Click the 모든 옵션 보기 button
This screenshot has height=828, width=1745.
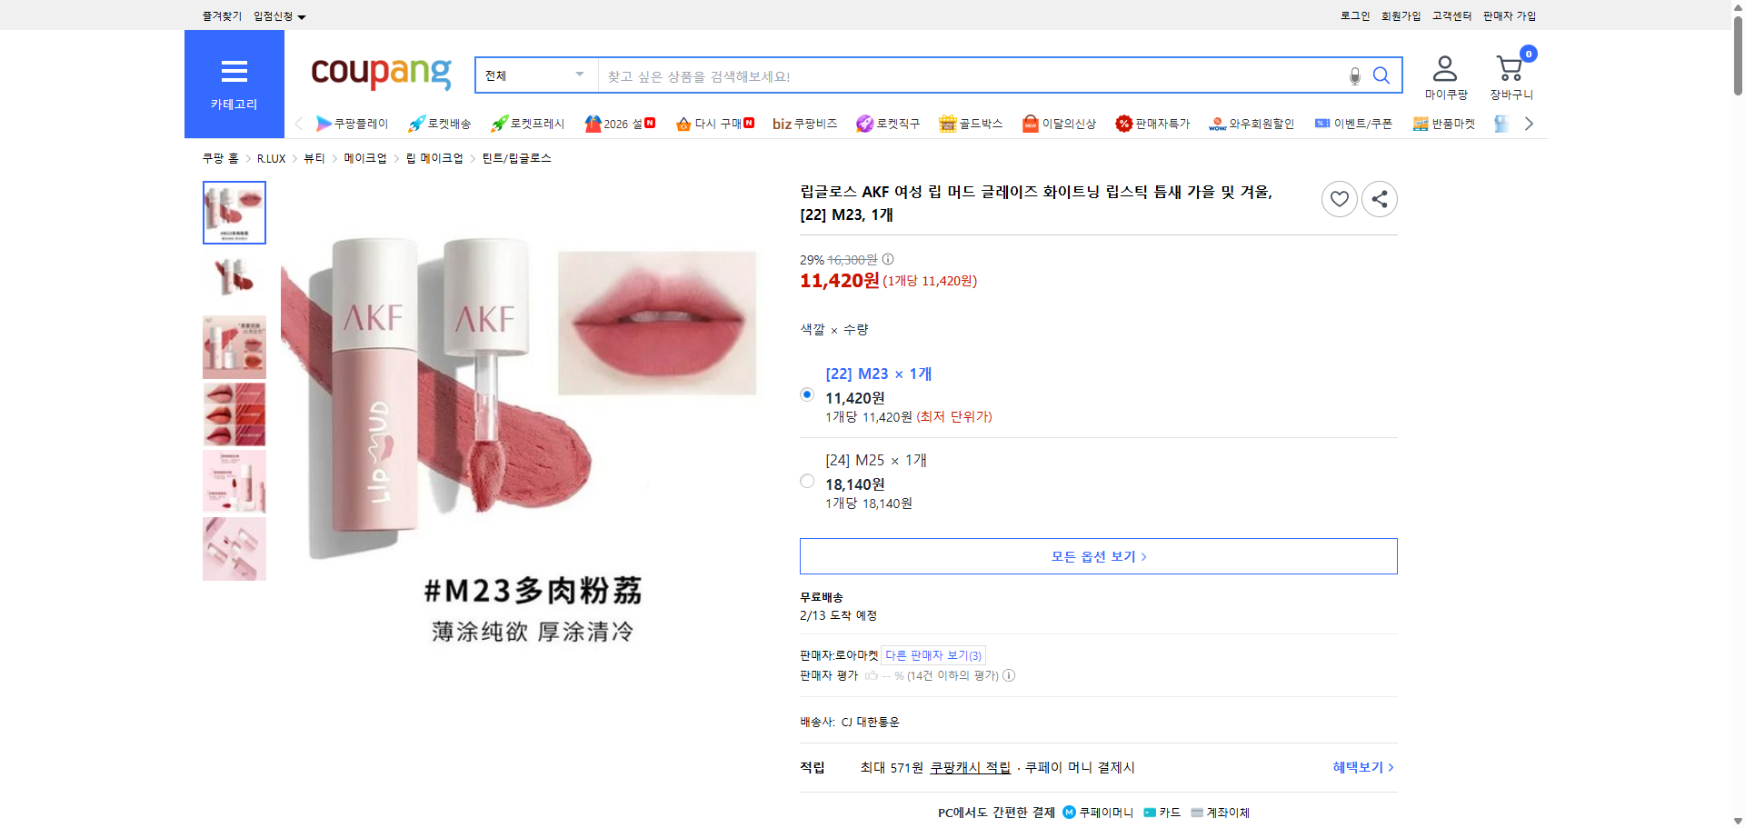(1097, 555)
